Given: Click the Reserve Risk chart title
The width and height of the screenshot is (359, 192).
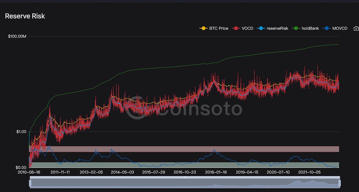Looking at the screenshot, I should coord(25,16).
